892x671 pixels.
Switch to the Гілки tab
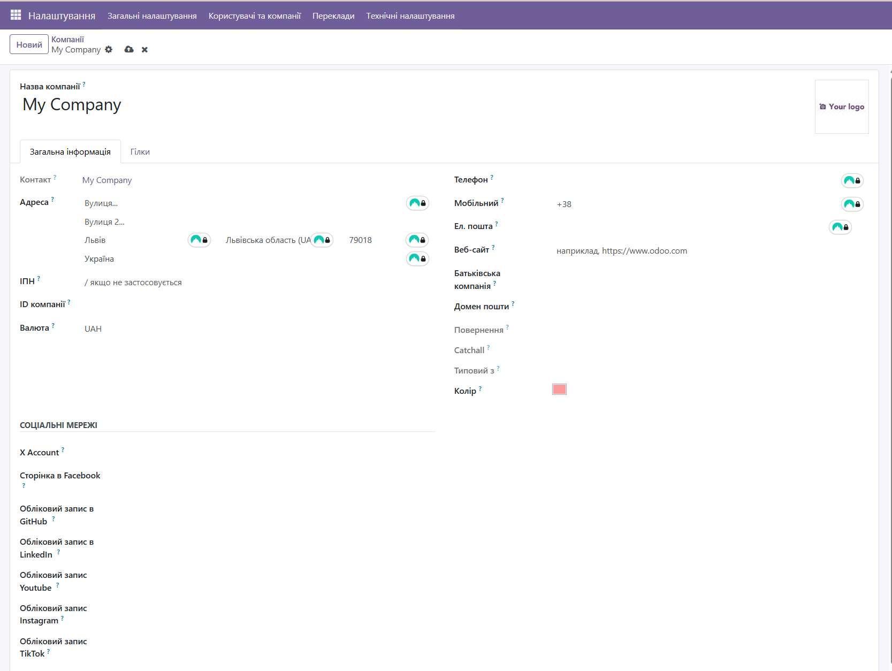click(x=140, y=152)
